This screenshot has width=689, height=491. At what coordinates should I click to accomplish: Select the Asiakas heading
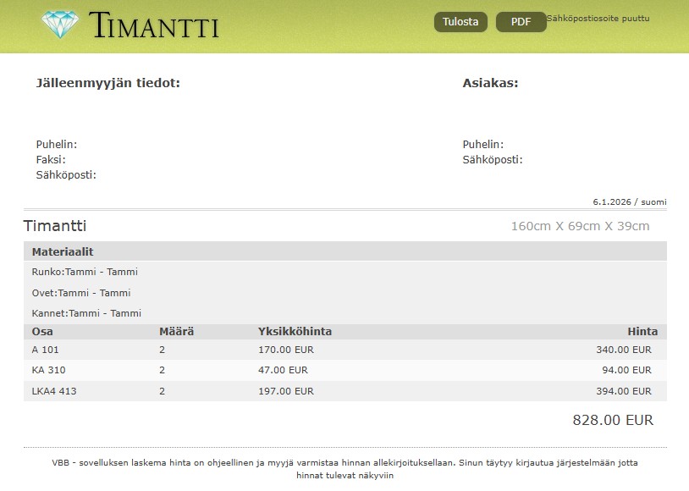[x=490, y=83]
